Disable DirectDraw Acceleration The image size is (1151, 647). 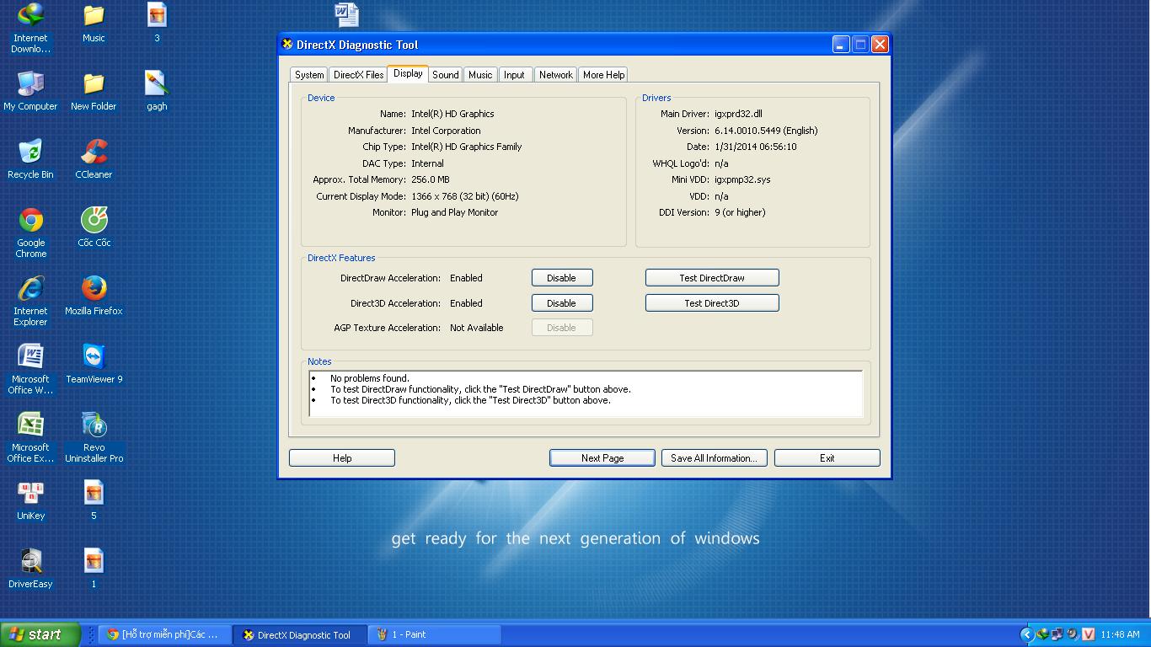[x=561, y=278]
